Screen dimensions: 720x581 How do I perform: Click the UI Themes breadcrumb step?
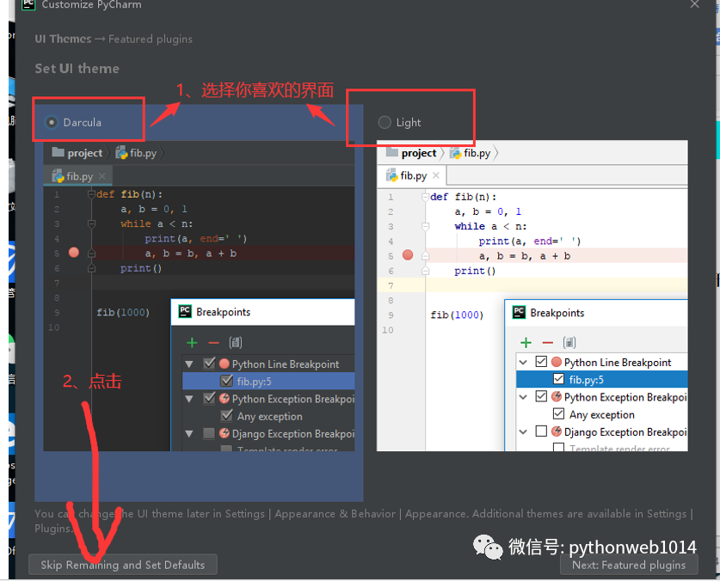tap(64, 39)
